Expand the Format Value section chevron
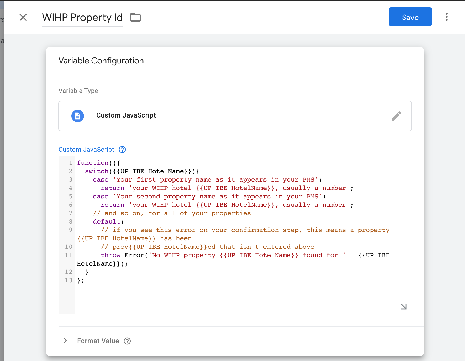This screenshot has width=465, height=361. (x=65, y=341)
